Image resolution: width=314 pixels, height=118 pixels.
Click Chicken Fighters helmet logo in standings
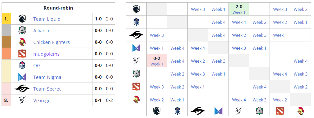pyautogui.click(x=22, y=42)
